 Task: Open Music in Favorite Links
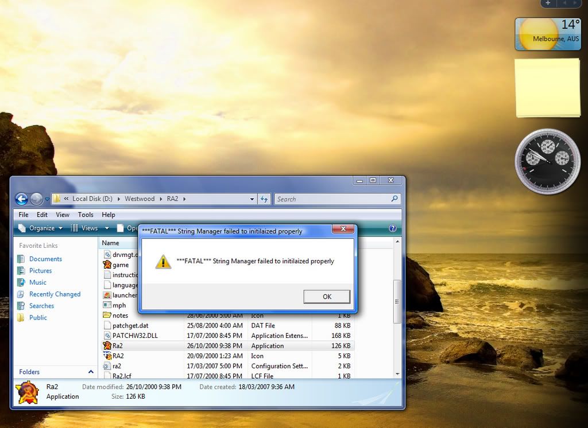click(x=38, y=282)
